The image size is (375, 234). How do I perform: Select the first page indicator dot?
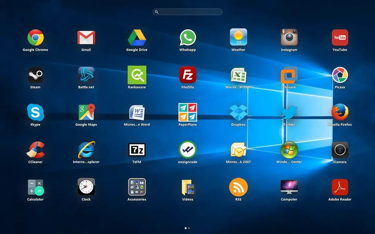click(186, 228)
